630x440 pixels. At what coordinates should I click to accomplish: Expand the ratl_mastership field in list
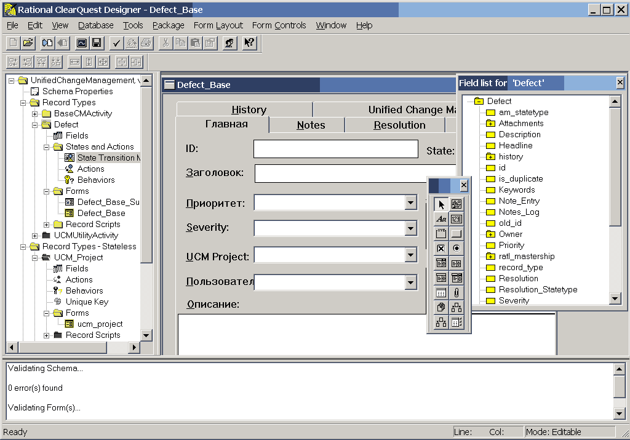[x=490, y=257]
